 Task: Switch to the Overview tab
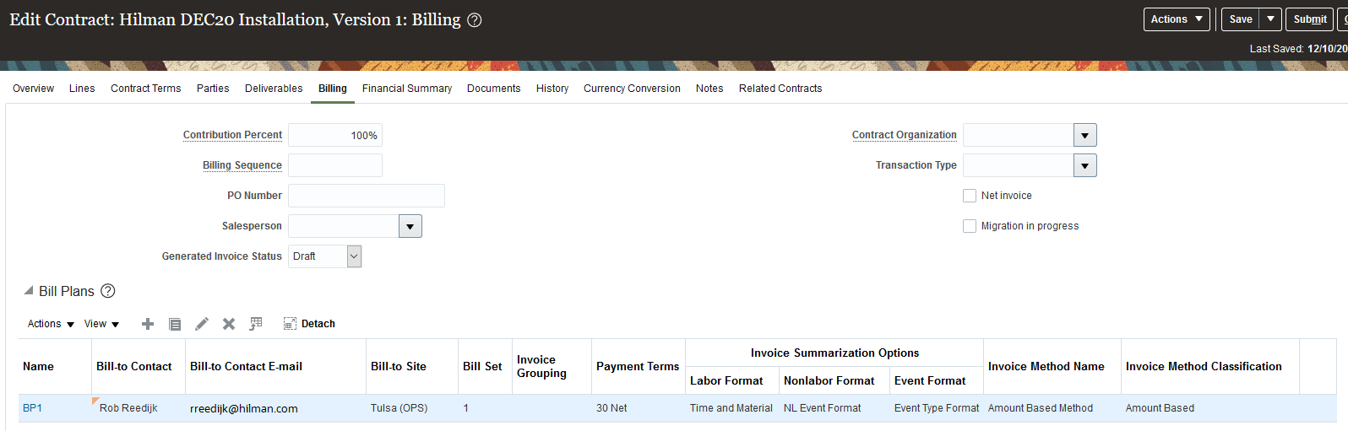[33, 89]
